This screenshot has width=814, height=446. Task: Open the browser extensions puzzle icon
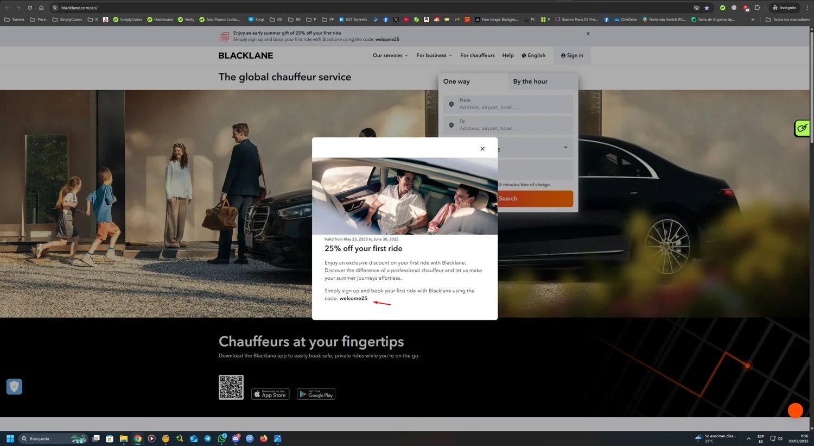[x=757, y=8]
